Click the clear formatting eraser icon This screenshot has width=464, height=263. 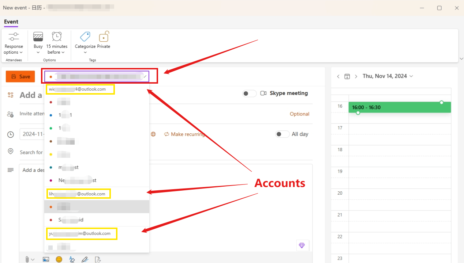[x=72, y=259]
